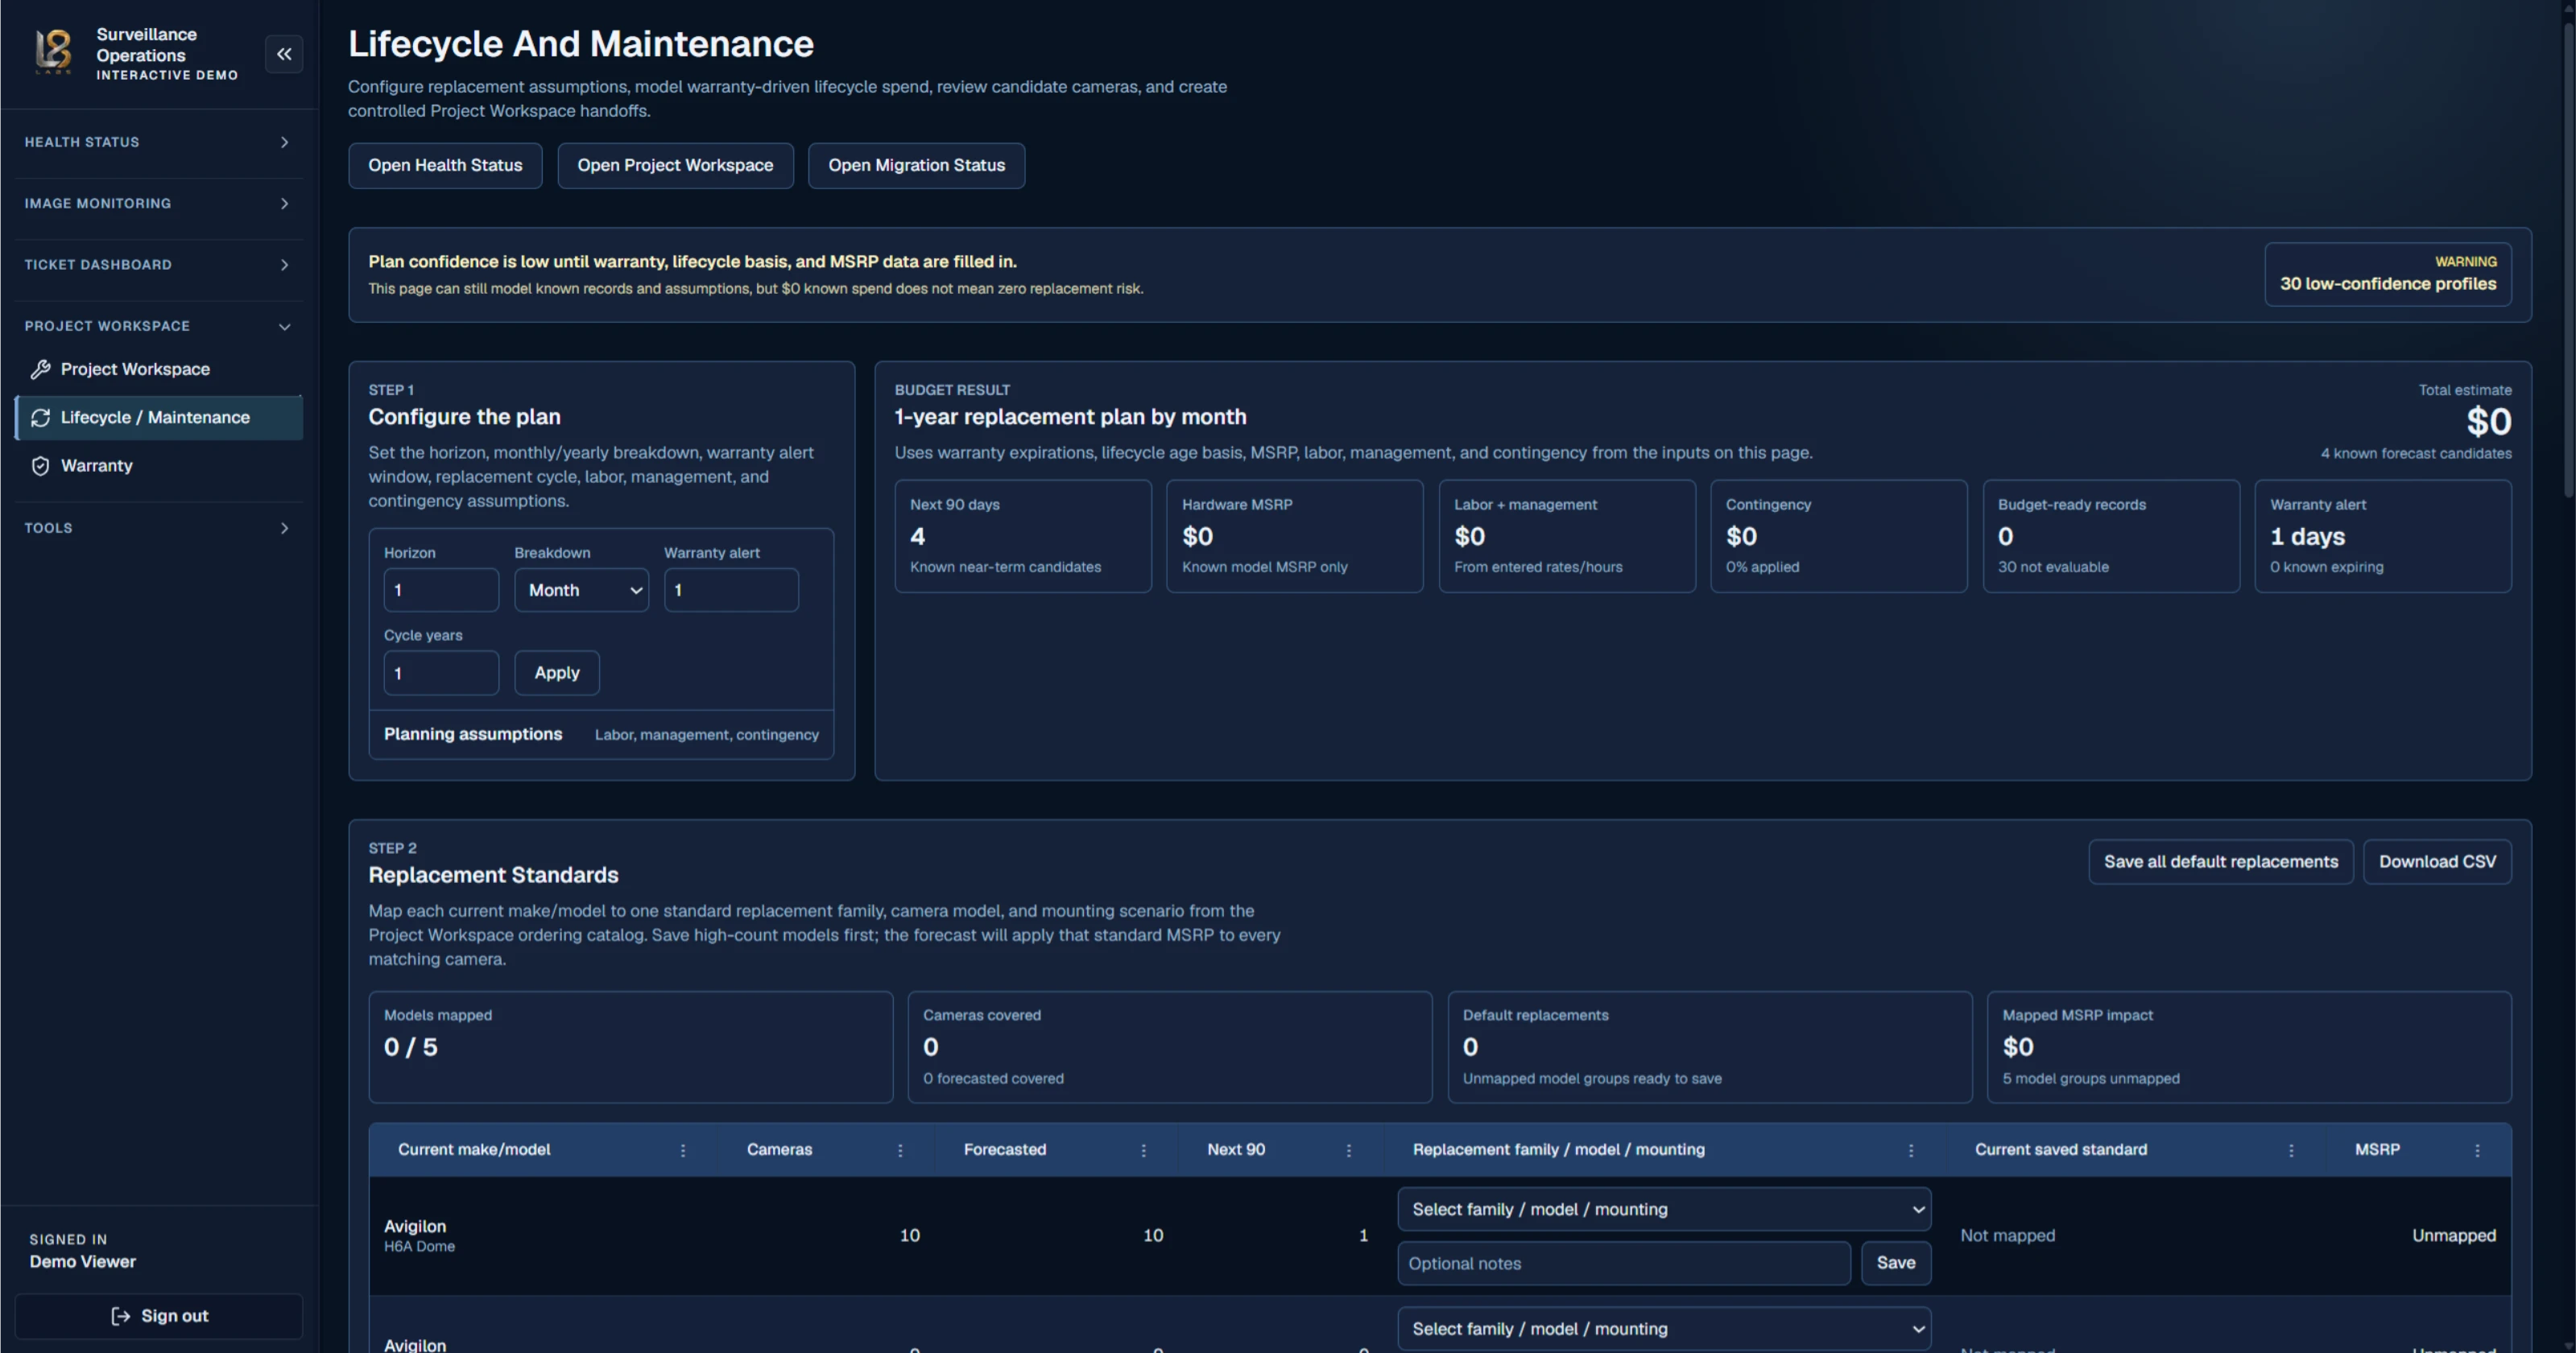Collapse the Project Workspace section
Screen dimensions: 2576x1353
point(158,326)
